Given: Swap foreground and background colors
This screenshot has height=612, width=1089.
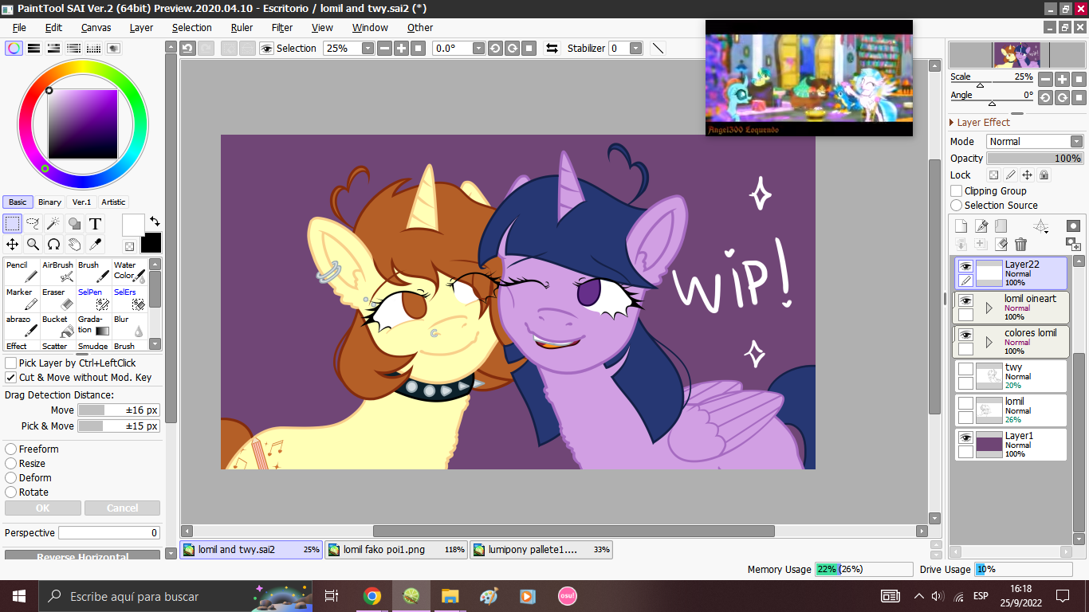Looking at the screenshot, I should pos(155,221).
